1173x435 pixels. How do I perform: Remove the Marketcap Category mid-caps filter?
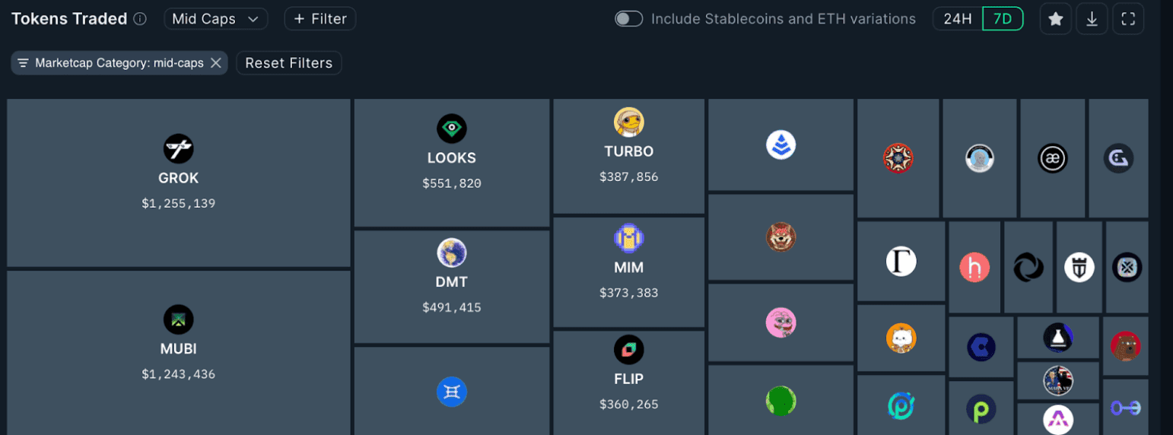click(x=216, y=63)
